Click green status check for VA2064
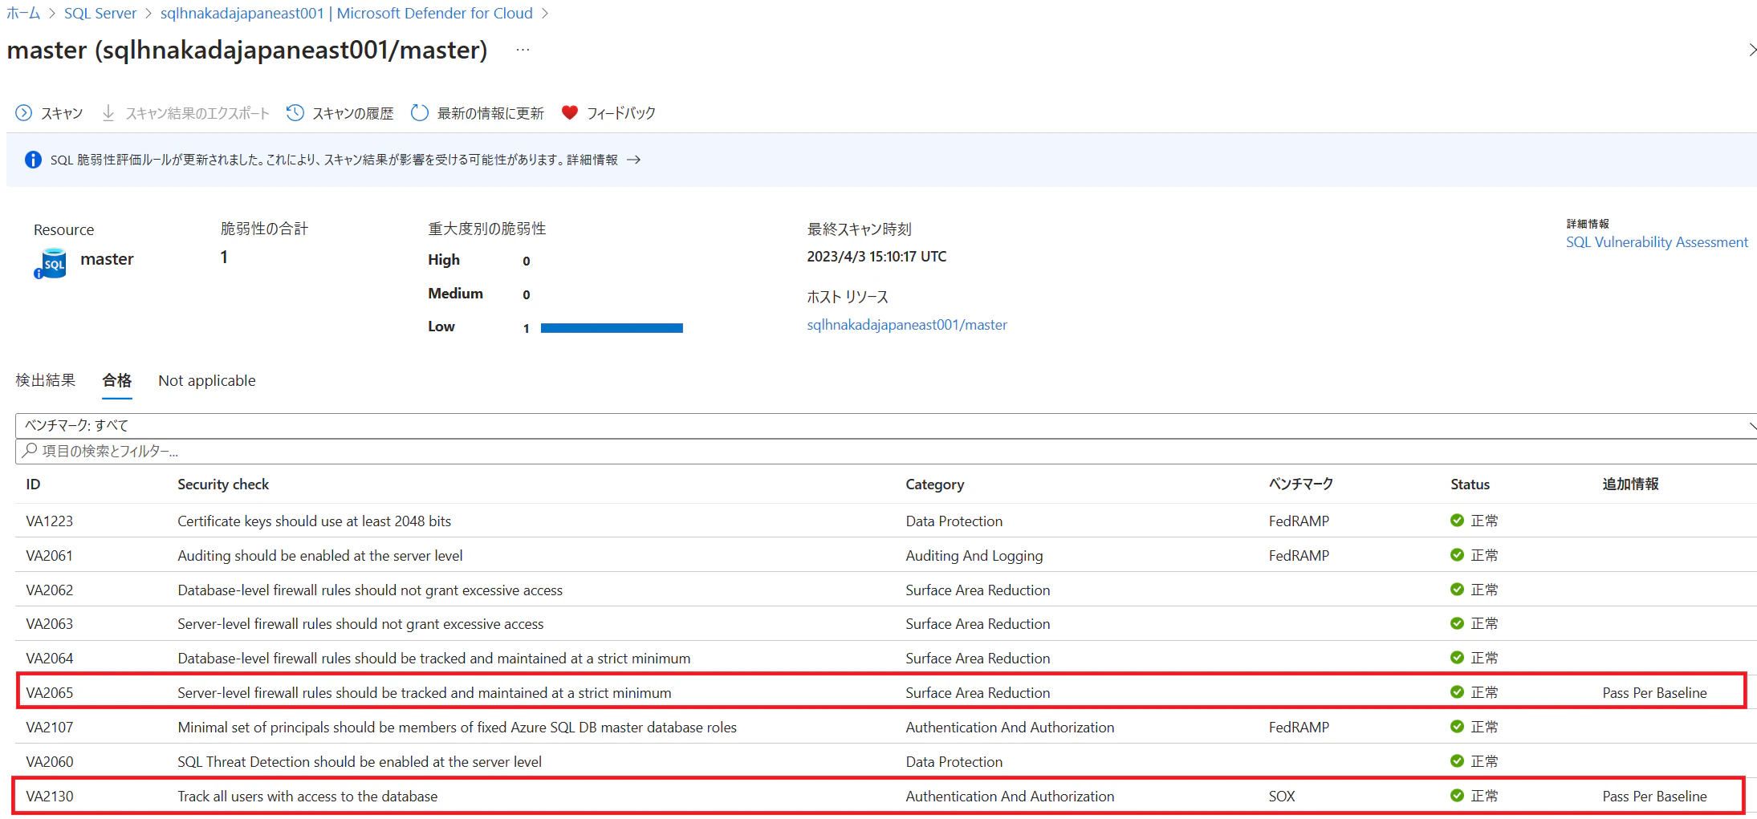 1457,658
